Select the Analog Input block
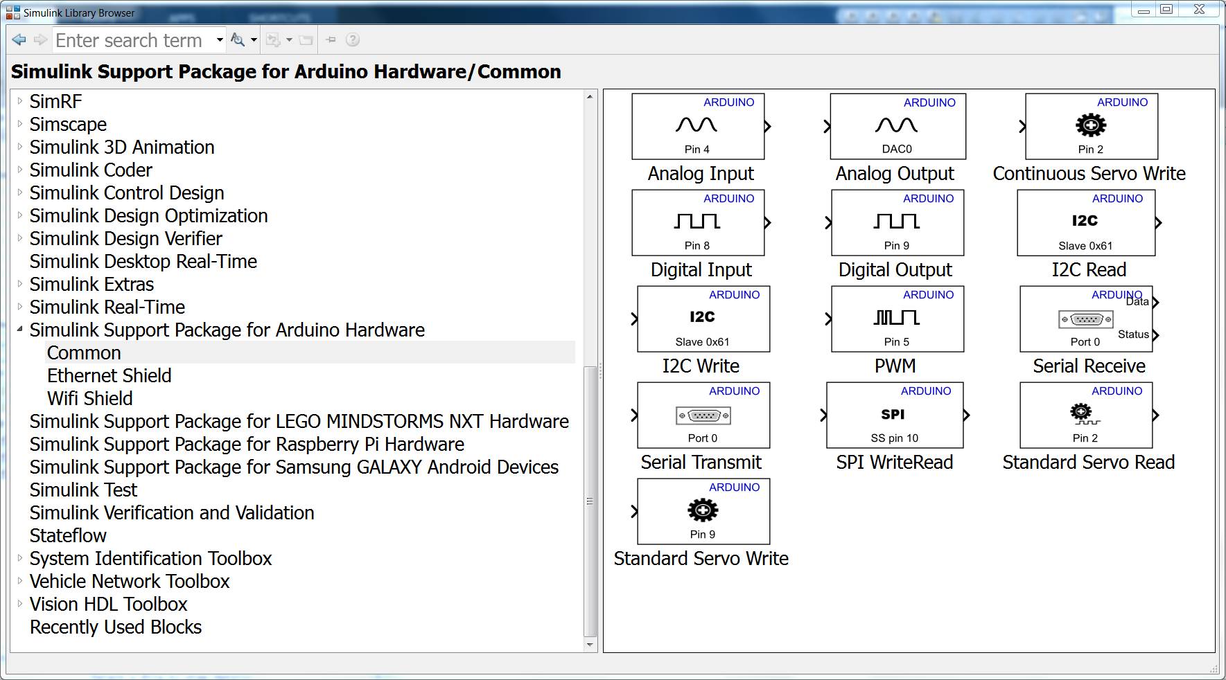The image size is (1226, 680). [x=698, y=126]
